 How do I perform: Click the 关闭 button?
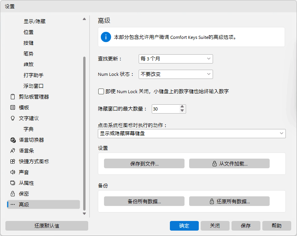[215, 226]
